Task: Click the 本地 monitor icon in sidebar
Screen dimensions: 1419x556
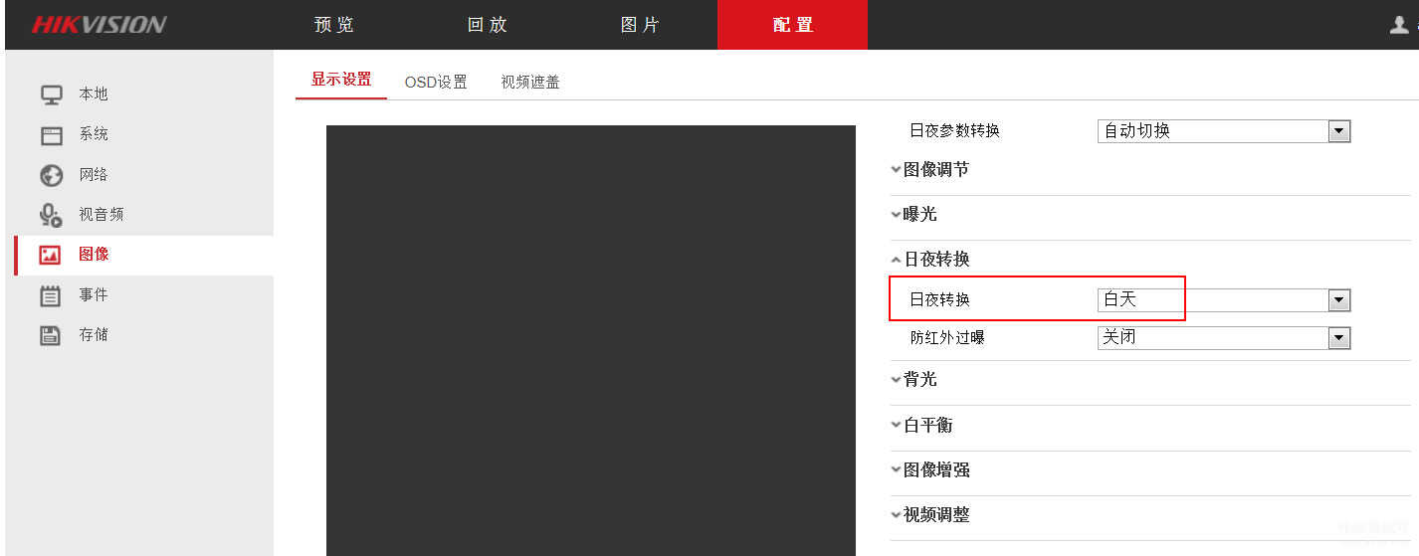Action: pos(51,94)
